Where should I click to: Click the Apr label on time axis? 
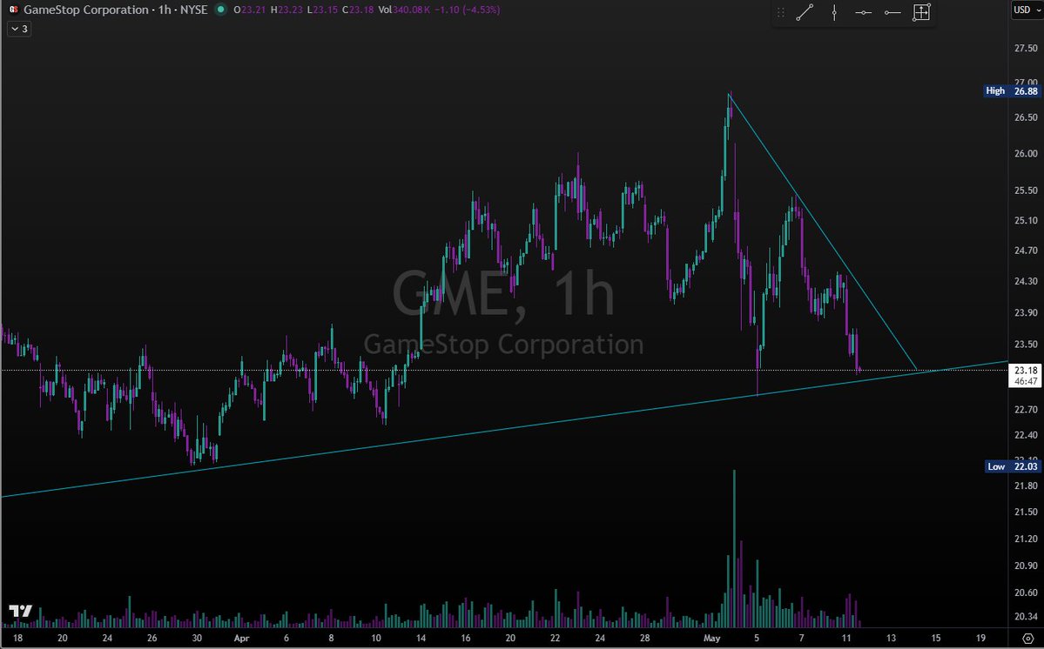[x=242, y=639]
